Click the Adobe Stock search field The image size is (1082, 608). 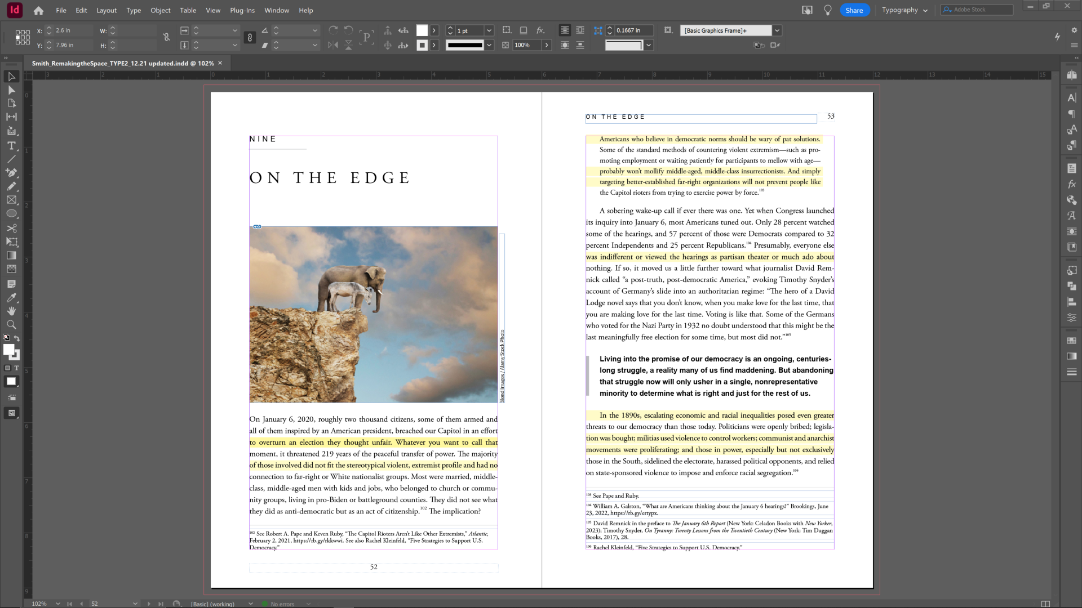point(981,10)
